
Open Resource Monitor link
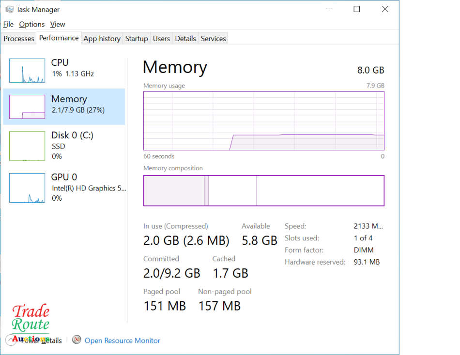pos(122,340)
